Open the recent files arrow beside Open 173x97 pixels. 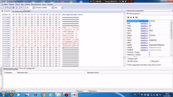(x=8, y=8)
